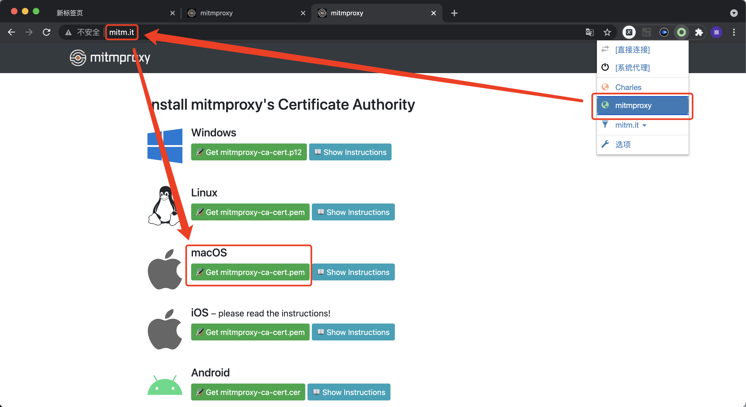Image resolution: width=746 pixels, height=407 pixels.
Task: Click the Certificate Authority page title
Action: pos(281,104)
